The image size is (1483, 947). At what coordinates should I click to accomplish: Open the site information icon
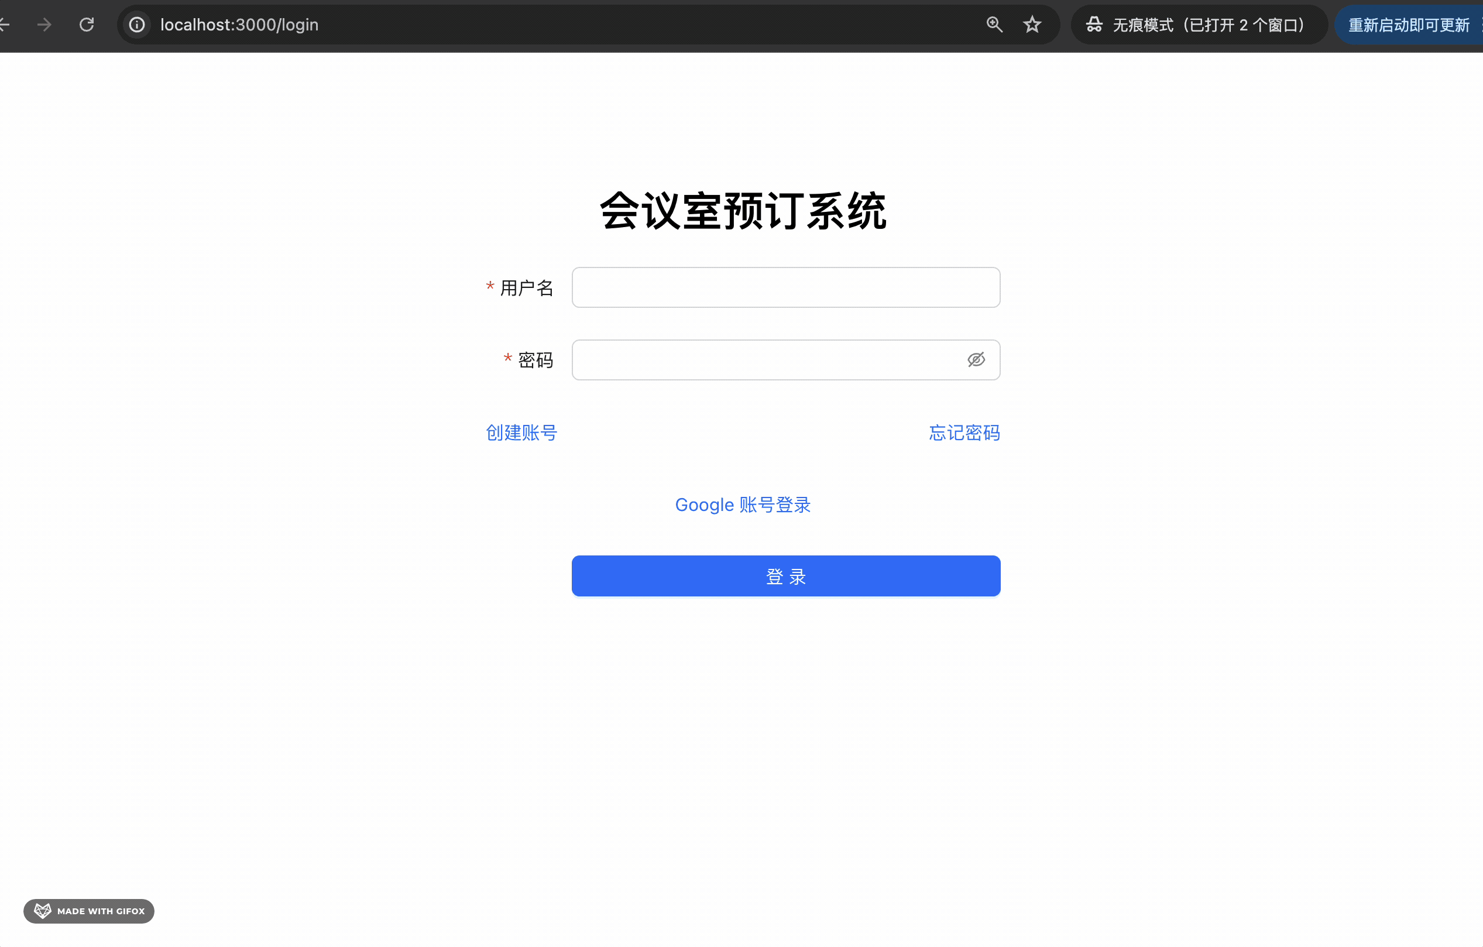tap(137, 25)
